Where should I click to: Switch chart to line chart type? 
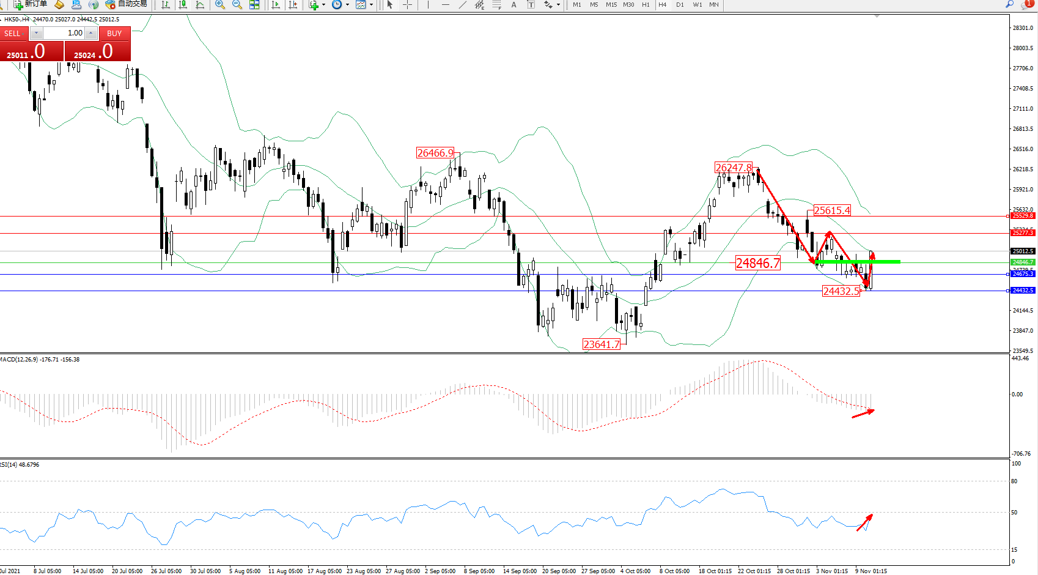[200, 5]
